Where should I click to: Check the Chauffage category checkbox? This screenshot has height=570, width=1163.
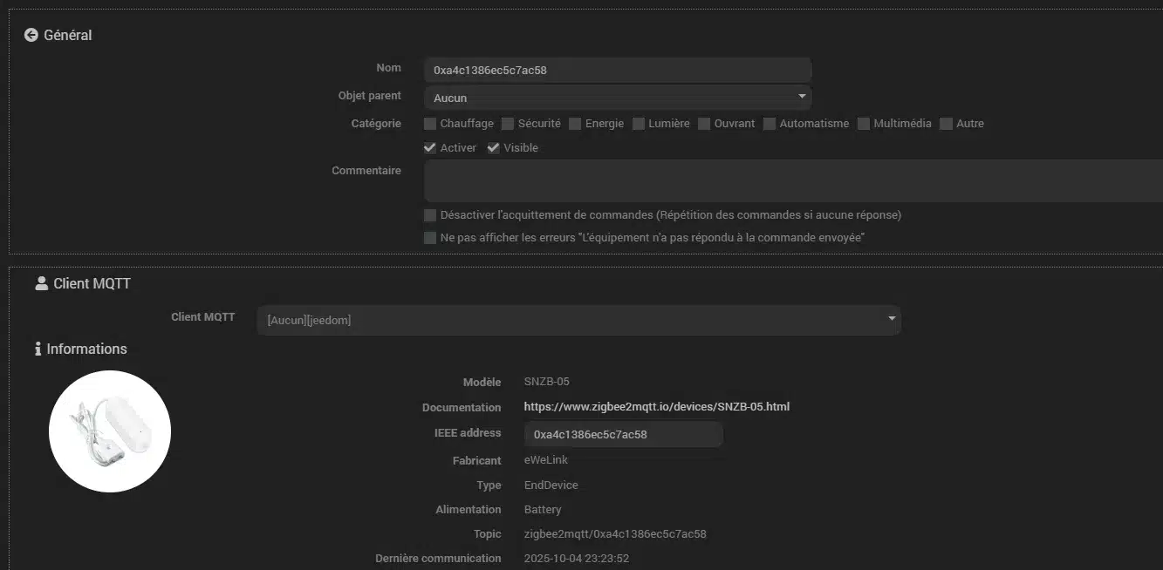pyautogui.click(x=430, y=124)
